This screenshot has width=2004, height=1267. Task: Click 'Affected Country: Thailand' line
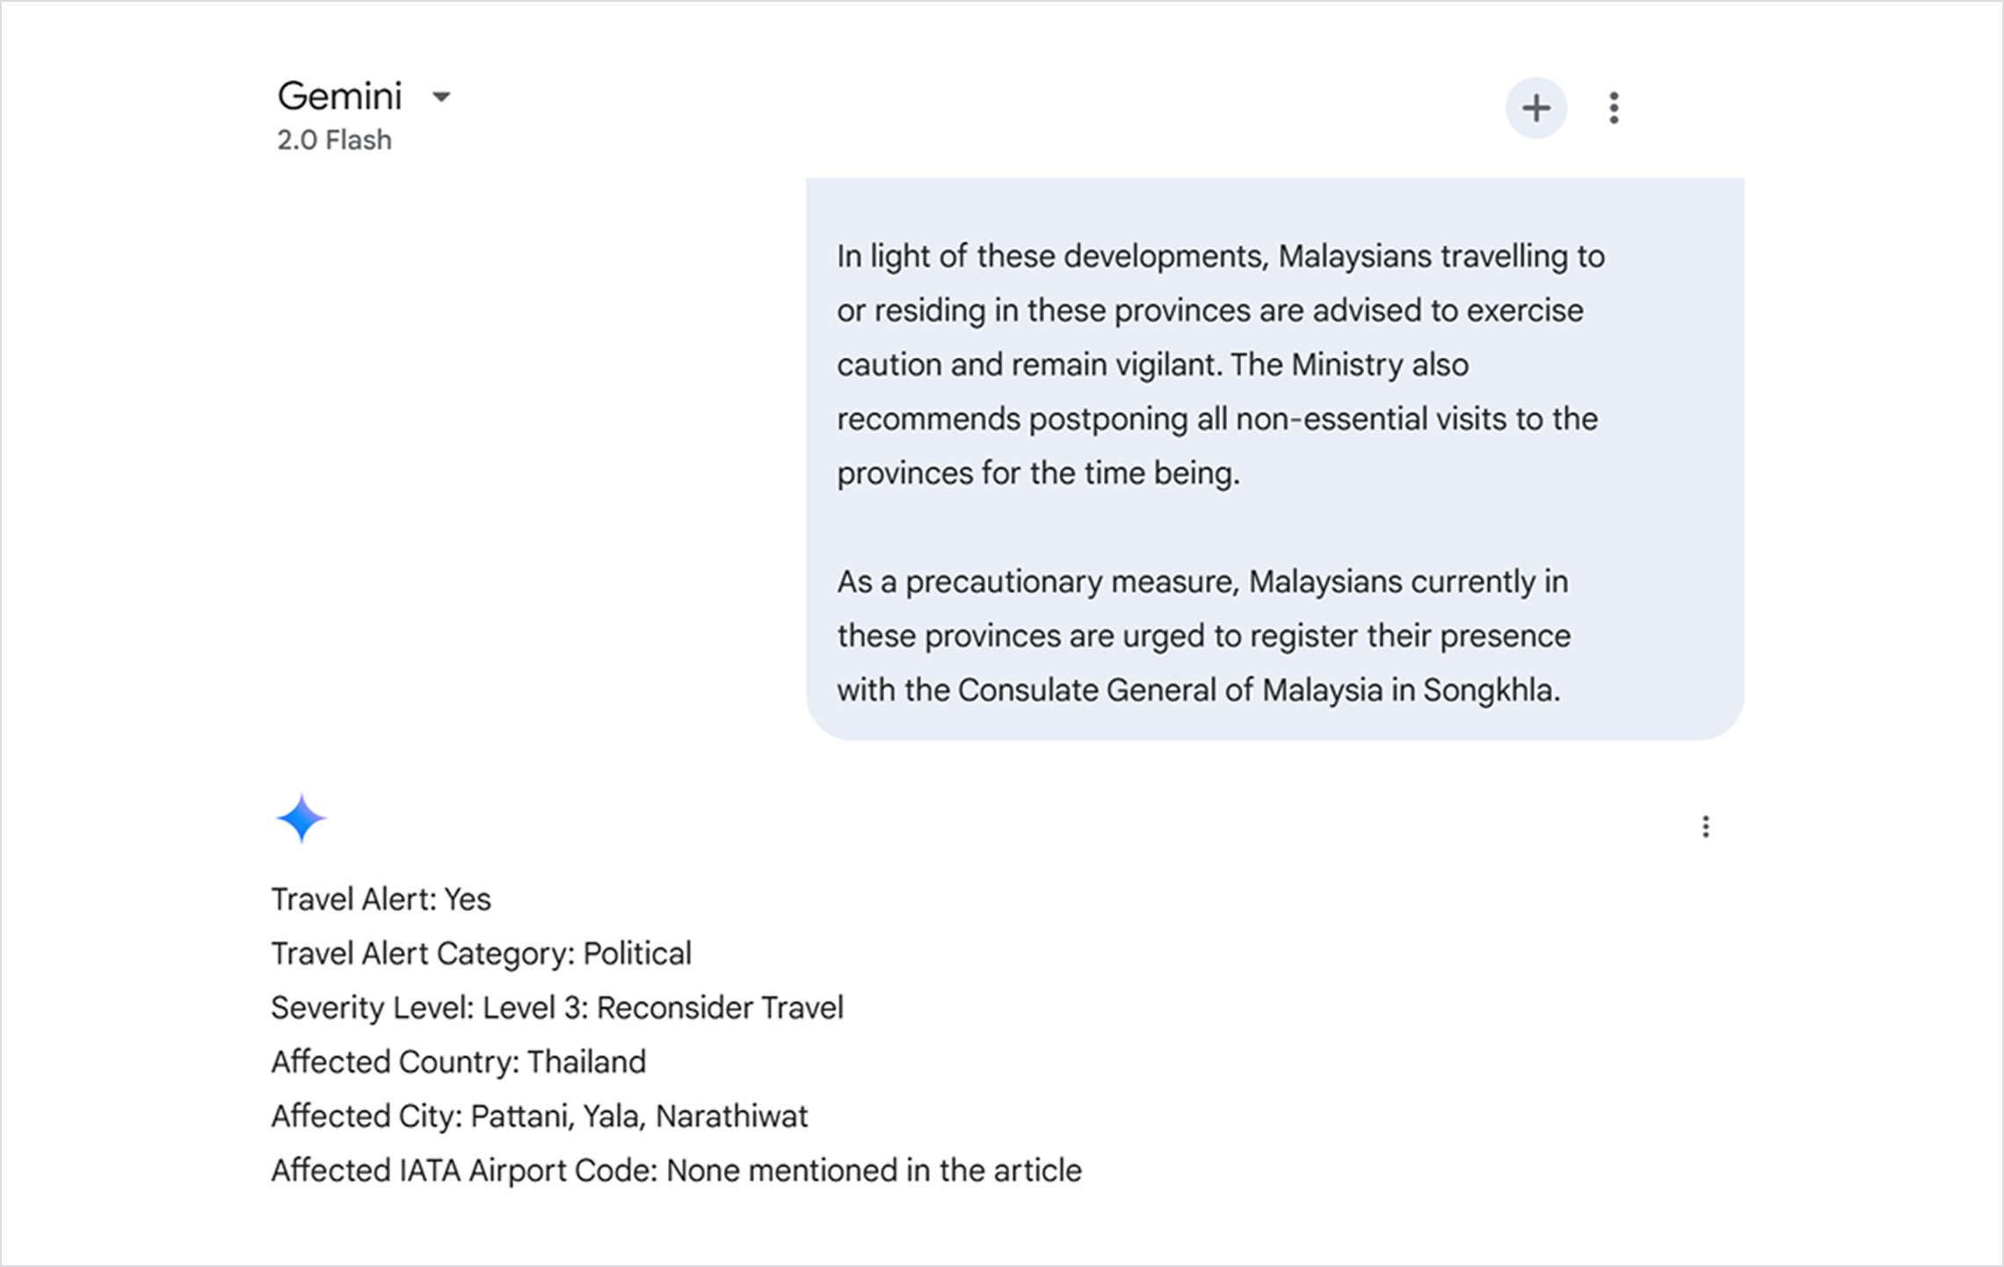pyautogui.click(x=458, y=1062)
